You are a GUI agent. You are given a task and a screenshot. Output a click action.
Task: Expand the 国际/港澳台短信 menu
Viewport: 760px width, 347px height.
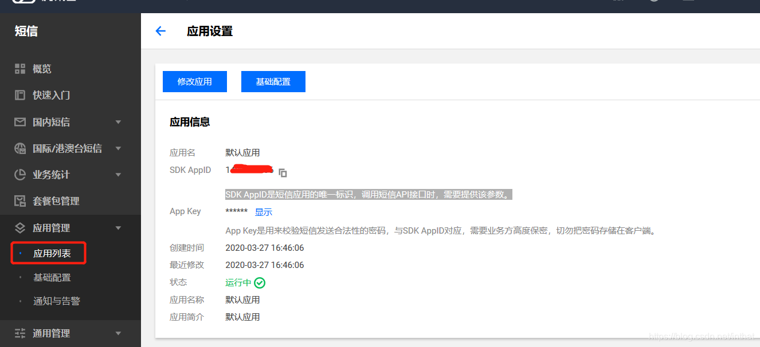118,148
